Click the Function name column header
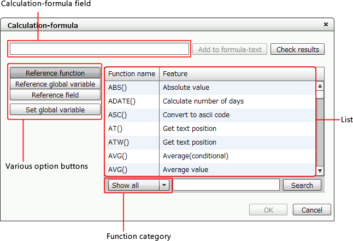Screen dimensions: 353x241 [x=132, y=74]
